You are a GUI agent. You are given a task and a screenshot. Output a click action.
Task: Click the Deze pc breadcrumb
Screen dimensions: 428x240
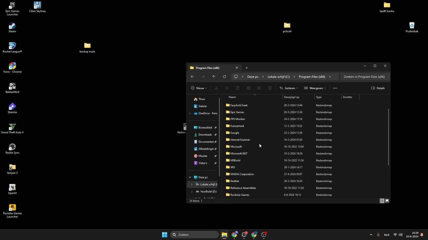(x=253, y=77)
